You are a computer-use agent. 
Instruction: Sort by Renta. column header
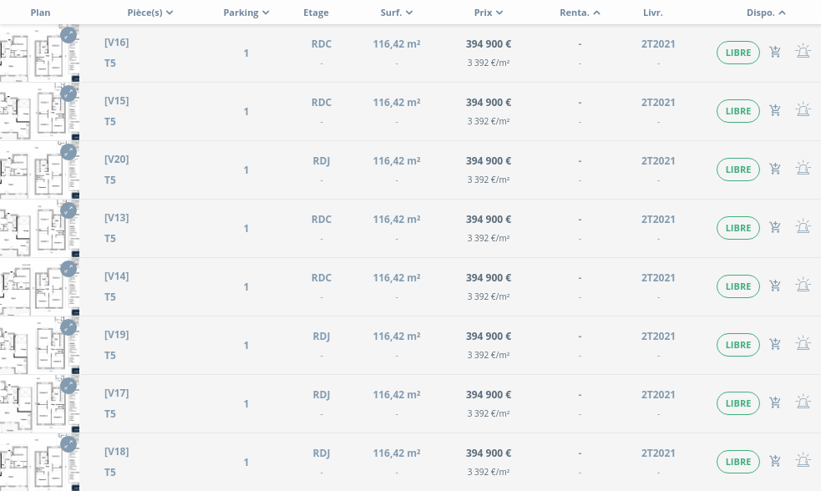[x=580, y=13]
